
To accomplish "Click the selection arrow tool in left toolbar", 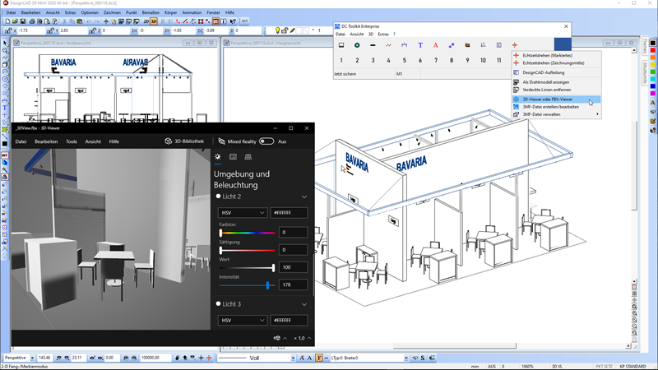I will pos(5,44).
